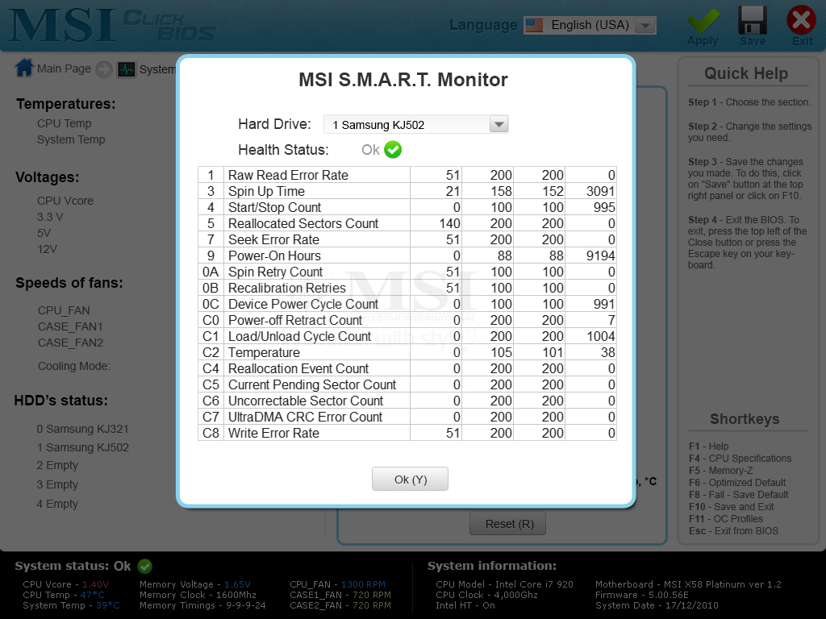Click F11 - OC Profiles shortkey
826x619 pixels.
coord(725,519)
